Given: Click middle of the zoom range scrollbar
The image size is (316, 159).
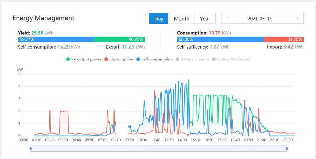Looking at the screenshot, I should 159,149.
